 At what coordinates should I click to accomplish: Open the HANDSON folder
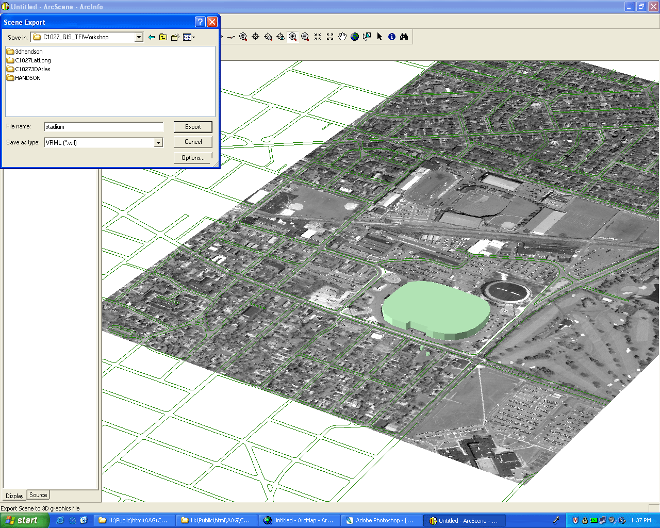click(27, 78)
